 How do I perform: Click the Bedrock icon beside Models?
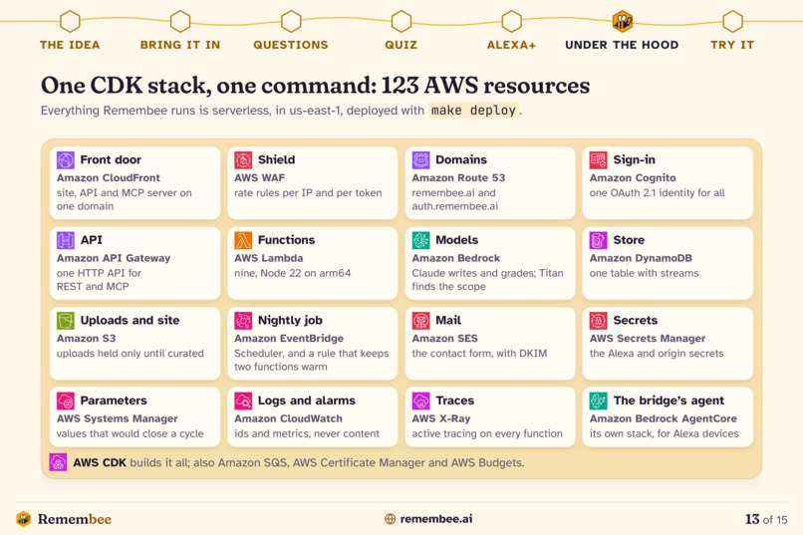point(421,240)
